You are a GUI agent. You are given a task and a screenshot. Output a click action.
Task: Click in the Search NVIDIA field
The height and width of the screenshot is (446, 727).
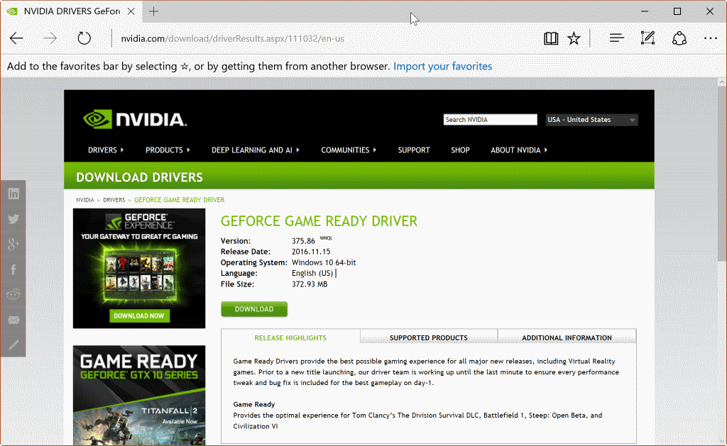pos(490,120)
